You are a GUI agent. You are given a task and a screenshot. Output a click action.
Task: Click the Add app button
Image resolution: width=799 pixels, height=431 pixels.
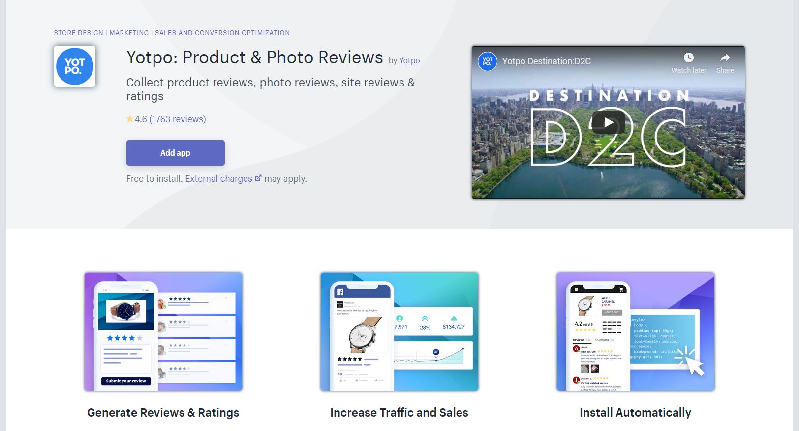click(176, 153)
